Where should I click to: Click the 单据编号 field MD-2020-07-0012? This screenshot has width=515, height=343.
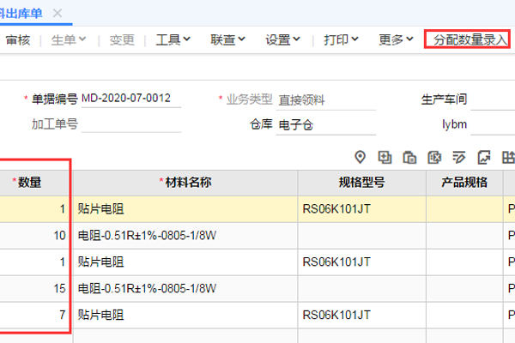[130, 99]
